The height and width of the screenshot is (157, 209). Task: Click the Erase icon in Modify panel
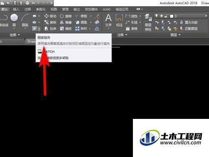coord(97,16)
